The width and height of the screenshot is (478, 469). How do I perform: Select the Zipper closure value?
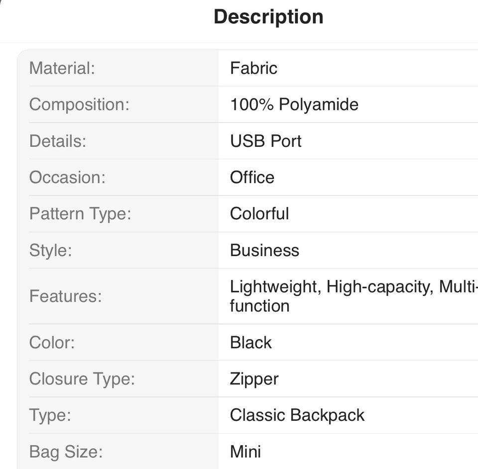click(254, 379)
